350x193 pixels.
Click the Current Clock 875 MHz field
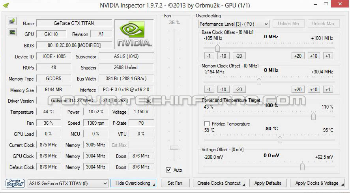pyautogui.click(x=49, y=145)
